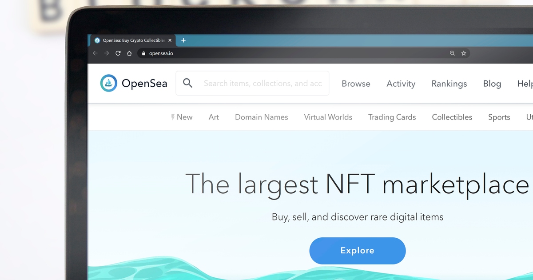Close the OpenSea browser tab
This screenshot has height=280, width=533.
coord(170,40)
